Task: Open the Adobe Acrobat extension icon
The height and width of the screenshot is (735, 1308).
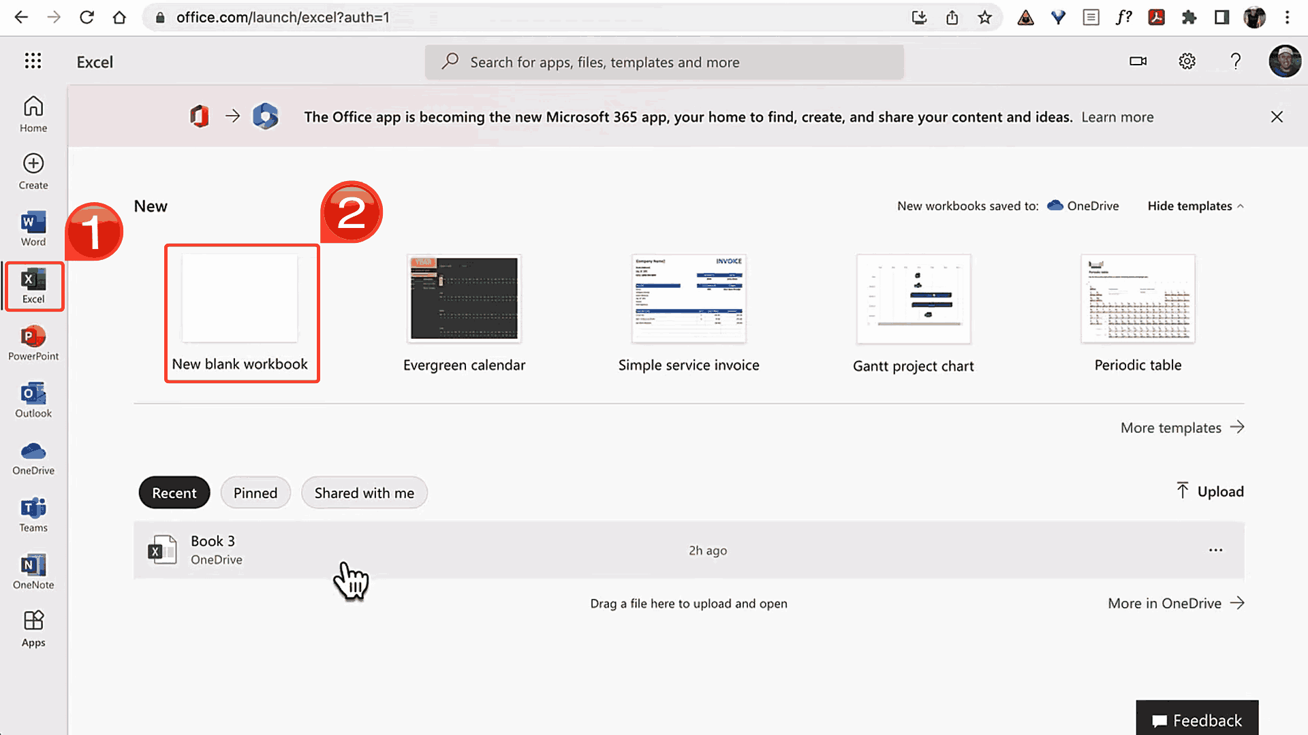Action: (x=1157, y=18)
